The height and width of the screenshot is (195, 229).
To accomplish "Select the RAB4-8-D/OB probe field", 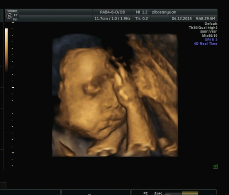I will click(x=112, y=12).
